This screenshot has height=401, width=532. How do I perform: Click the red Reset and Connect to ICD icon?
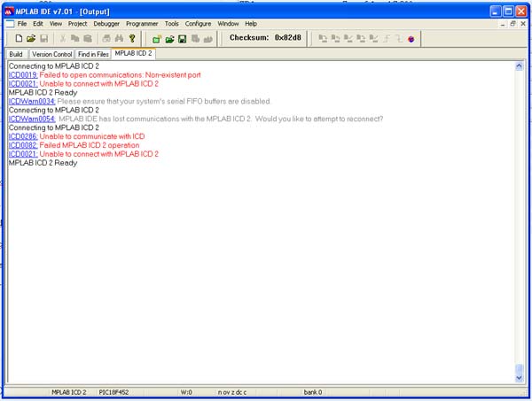click(x=411, y=39)
